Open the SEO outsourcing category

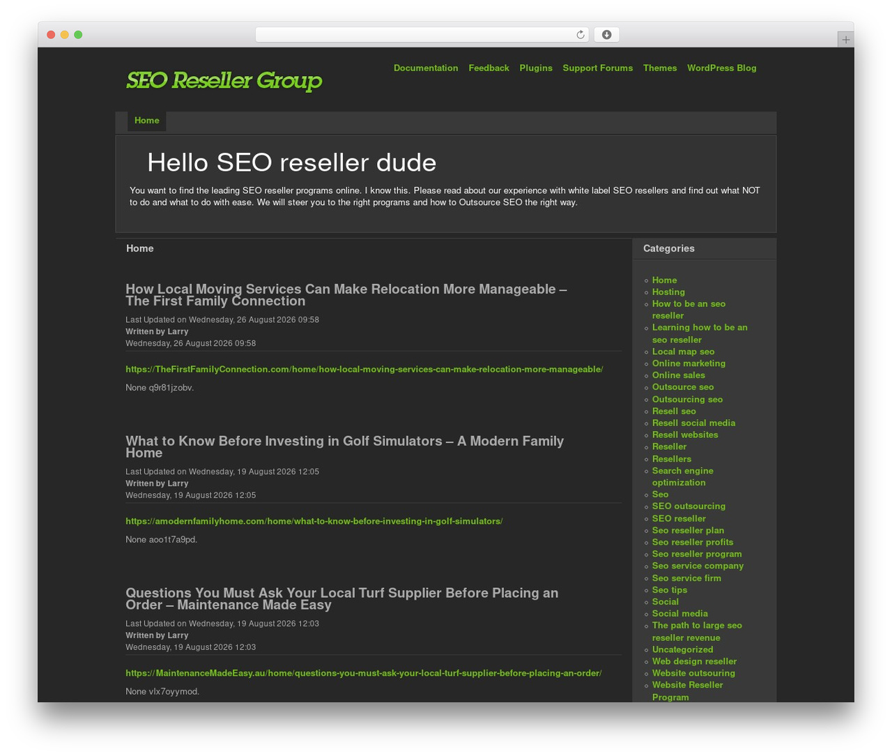[689, 506]
